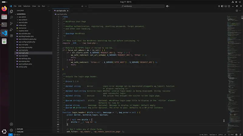The width and height of the screenshot is (243, 136).
Task: Click the Customize Layout icon
Action: click(219, 6)
